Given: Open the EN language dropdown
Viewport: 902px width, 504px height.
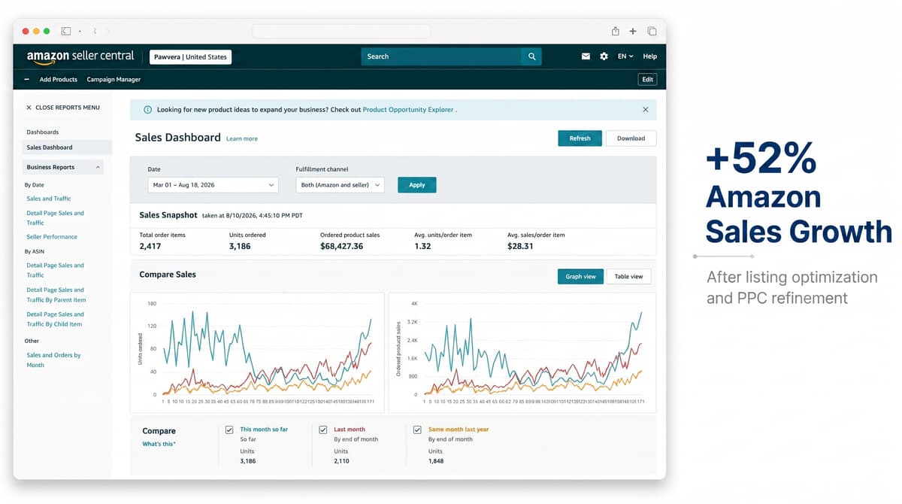Looking at the screenshot, I should tap(625, 56).
